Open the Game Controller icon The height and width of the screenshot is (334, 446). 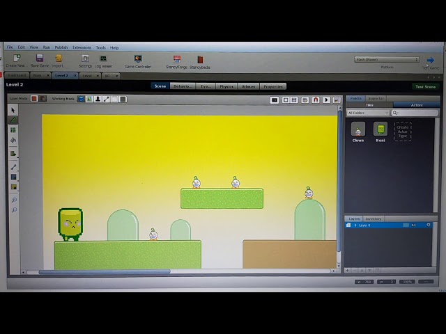(138, 58)
